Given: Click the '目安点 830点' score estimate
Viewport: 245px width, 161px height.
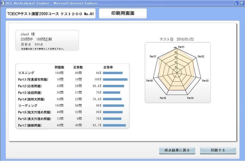Looking at the screenshot, I should 32,44.
